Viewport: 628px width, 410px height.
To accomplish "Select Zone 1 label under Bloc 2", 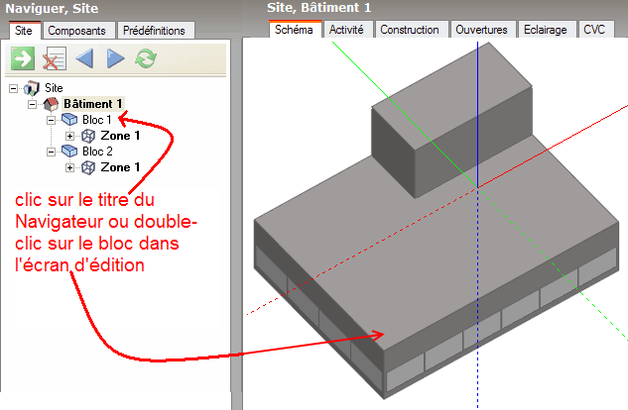I will 120,167.
